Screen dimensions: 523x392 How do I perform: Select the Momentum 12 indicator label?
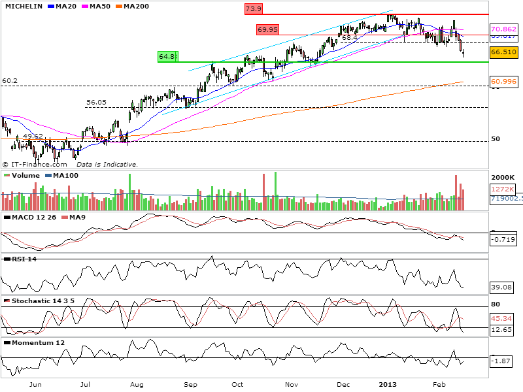point(38,343)
